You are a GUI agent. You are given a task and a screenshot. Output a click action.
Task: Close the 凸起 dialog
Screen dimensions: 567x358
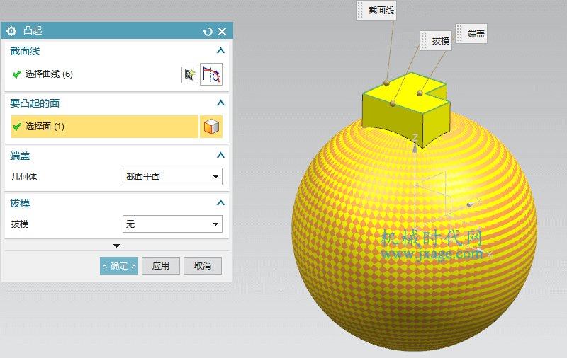tap(223, 32)
